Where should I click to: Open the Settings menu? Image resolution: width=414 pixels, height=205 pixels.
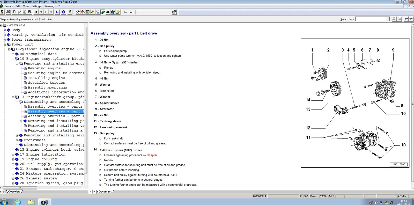pos(36,6)
